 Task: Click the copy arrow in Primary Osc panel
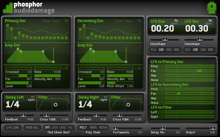63,68
